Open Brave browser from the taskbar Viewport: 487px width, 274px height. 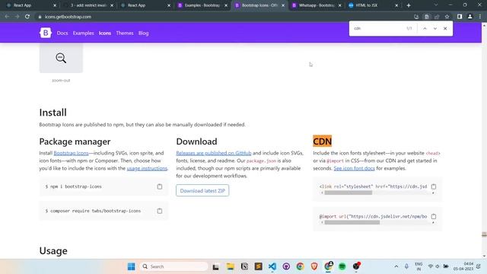coord(314,266)
